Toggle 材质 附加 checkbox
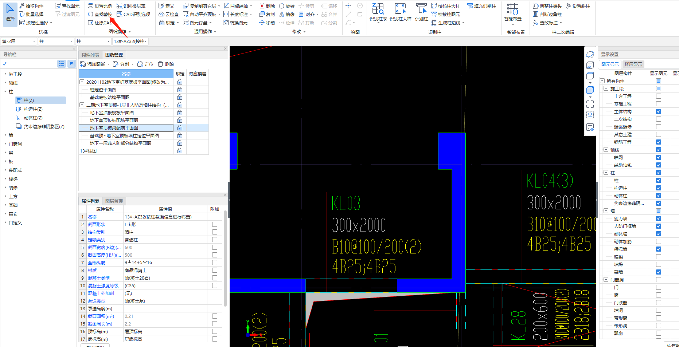This screenshot has width=679, height=347. click(215, 270)
